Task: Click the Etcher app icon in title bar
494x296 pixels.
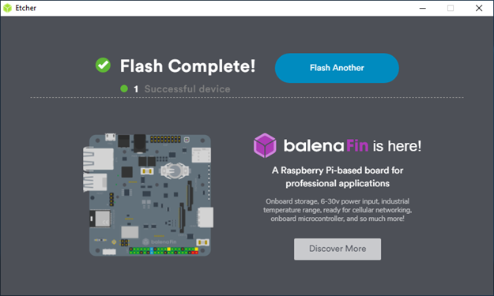Action: pos(7,8)
